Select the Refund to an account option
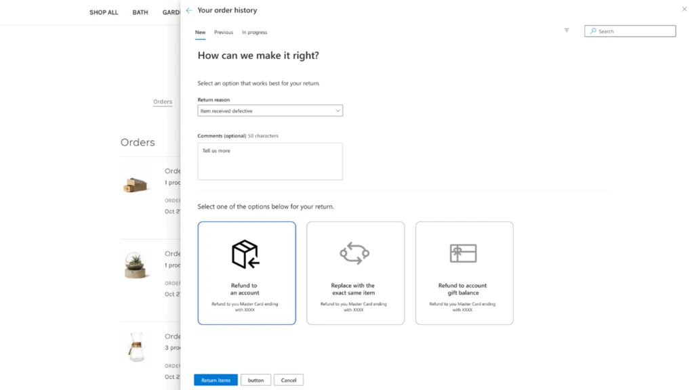 [247, 272]
